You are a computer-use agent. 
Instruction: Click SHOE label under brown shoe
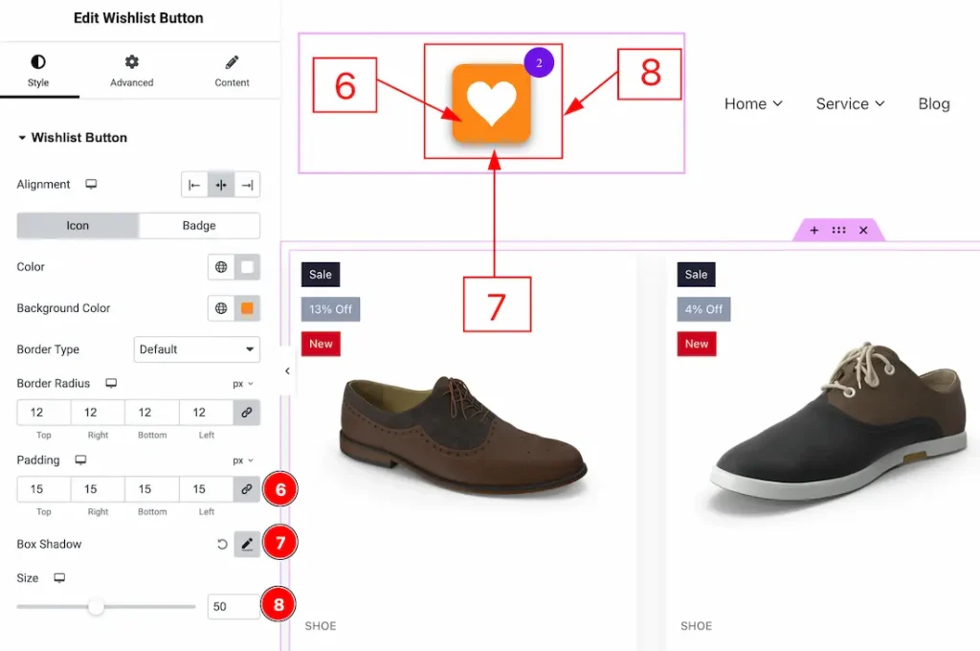(x=321, y=626)
